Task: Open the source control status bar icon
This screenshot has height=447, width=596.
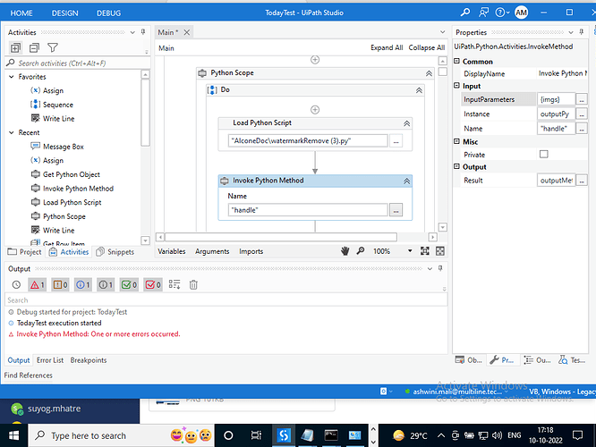Action: click(x=384, y=392)
